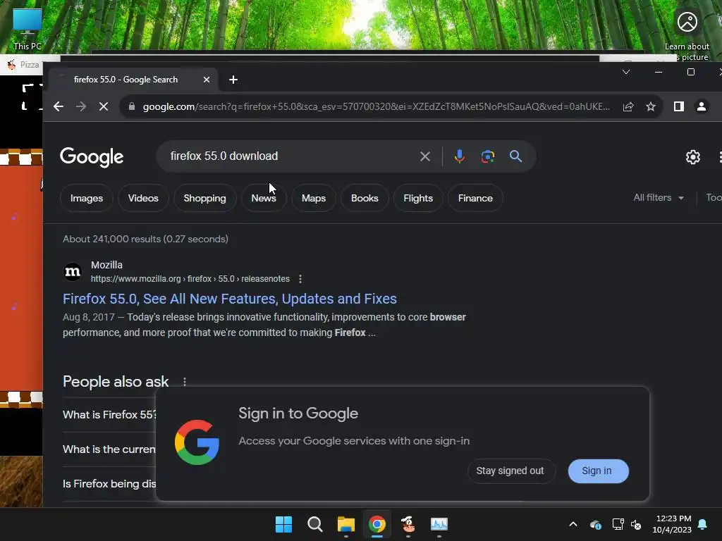Click the OneDrive tray icon
This screenshot has height=541, width=722.
(595, 524)
